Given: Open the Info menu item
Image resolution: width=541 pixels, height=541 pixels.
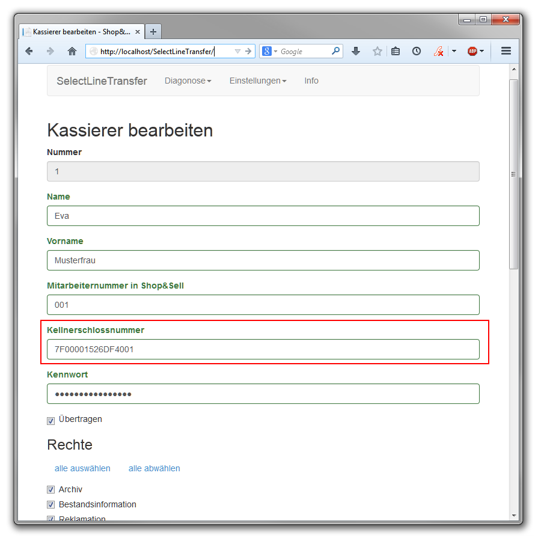Looking at the screenshot, I should pyautogui.click(x=311, y=81).
